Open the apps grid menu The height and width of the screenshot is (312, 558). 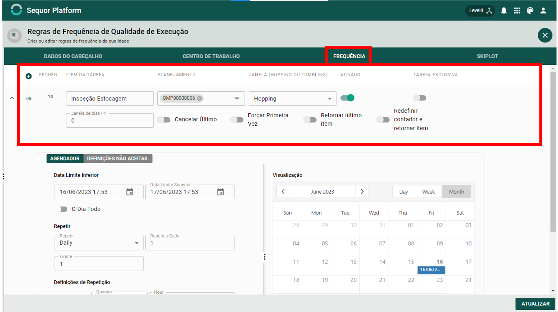click(517, 10)
